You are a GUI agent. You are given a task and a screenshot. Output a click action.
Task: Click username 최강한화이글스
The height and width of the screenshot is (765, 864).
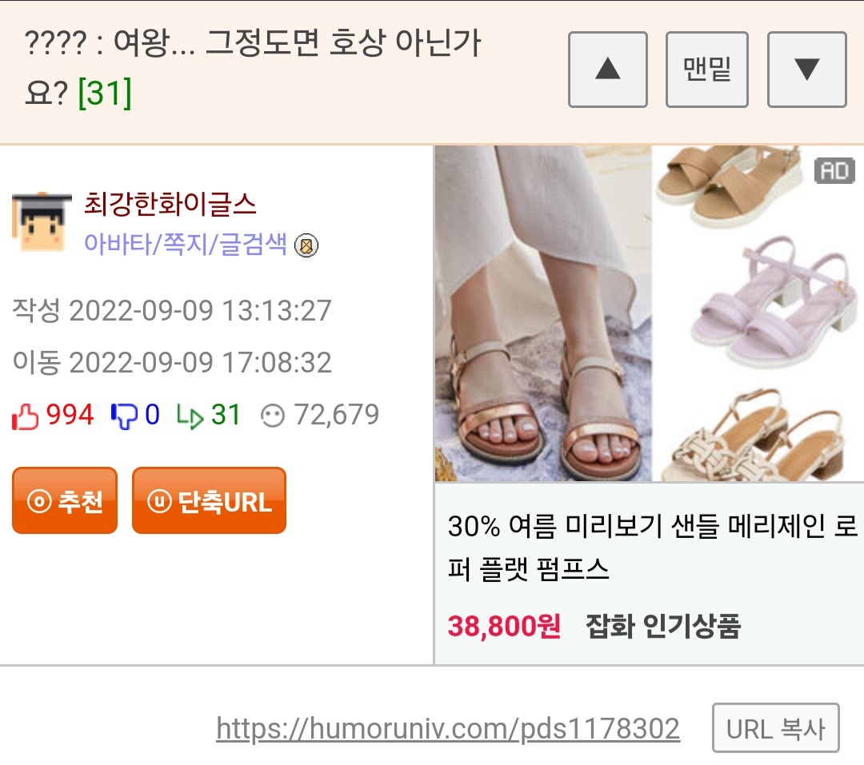[x=170, y=204]
